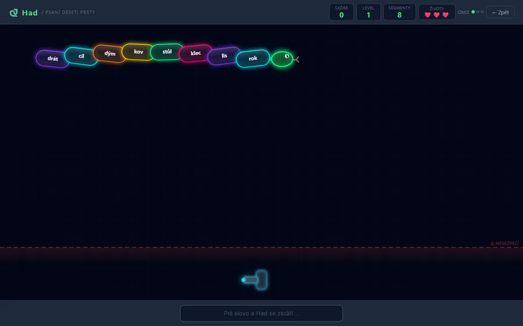Click the green snake head
The height and width of the screenshot is (326, 523).
[282, 59]
